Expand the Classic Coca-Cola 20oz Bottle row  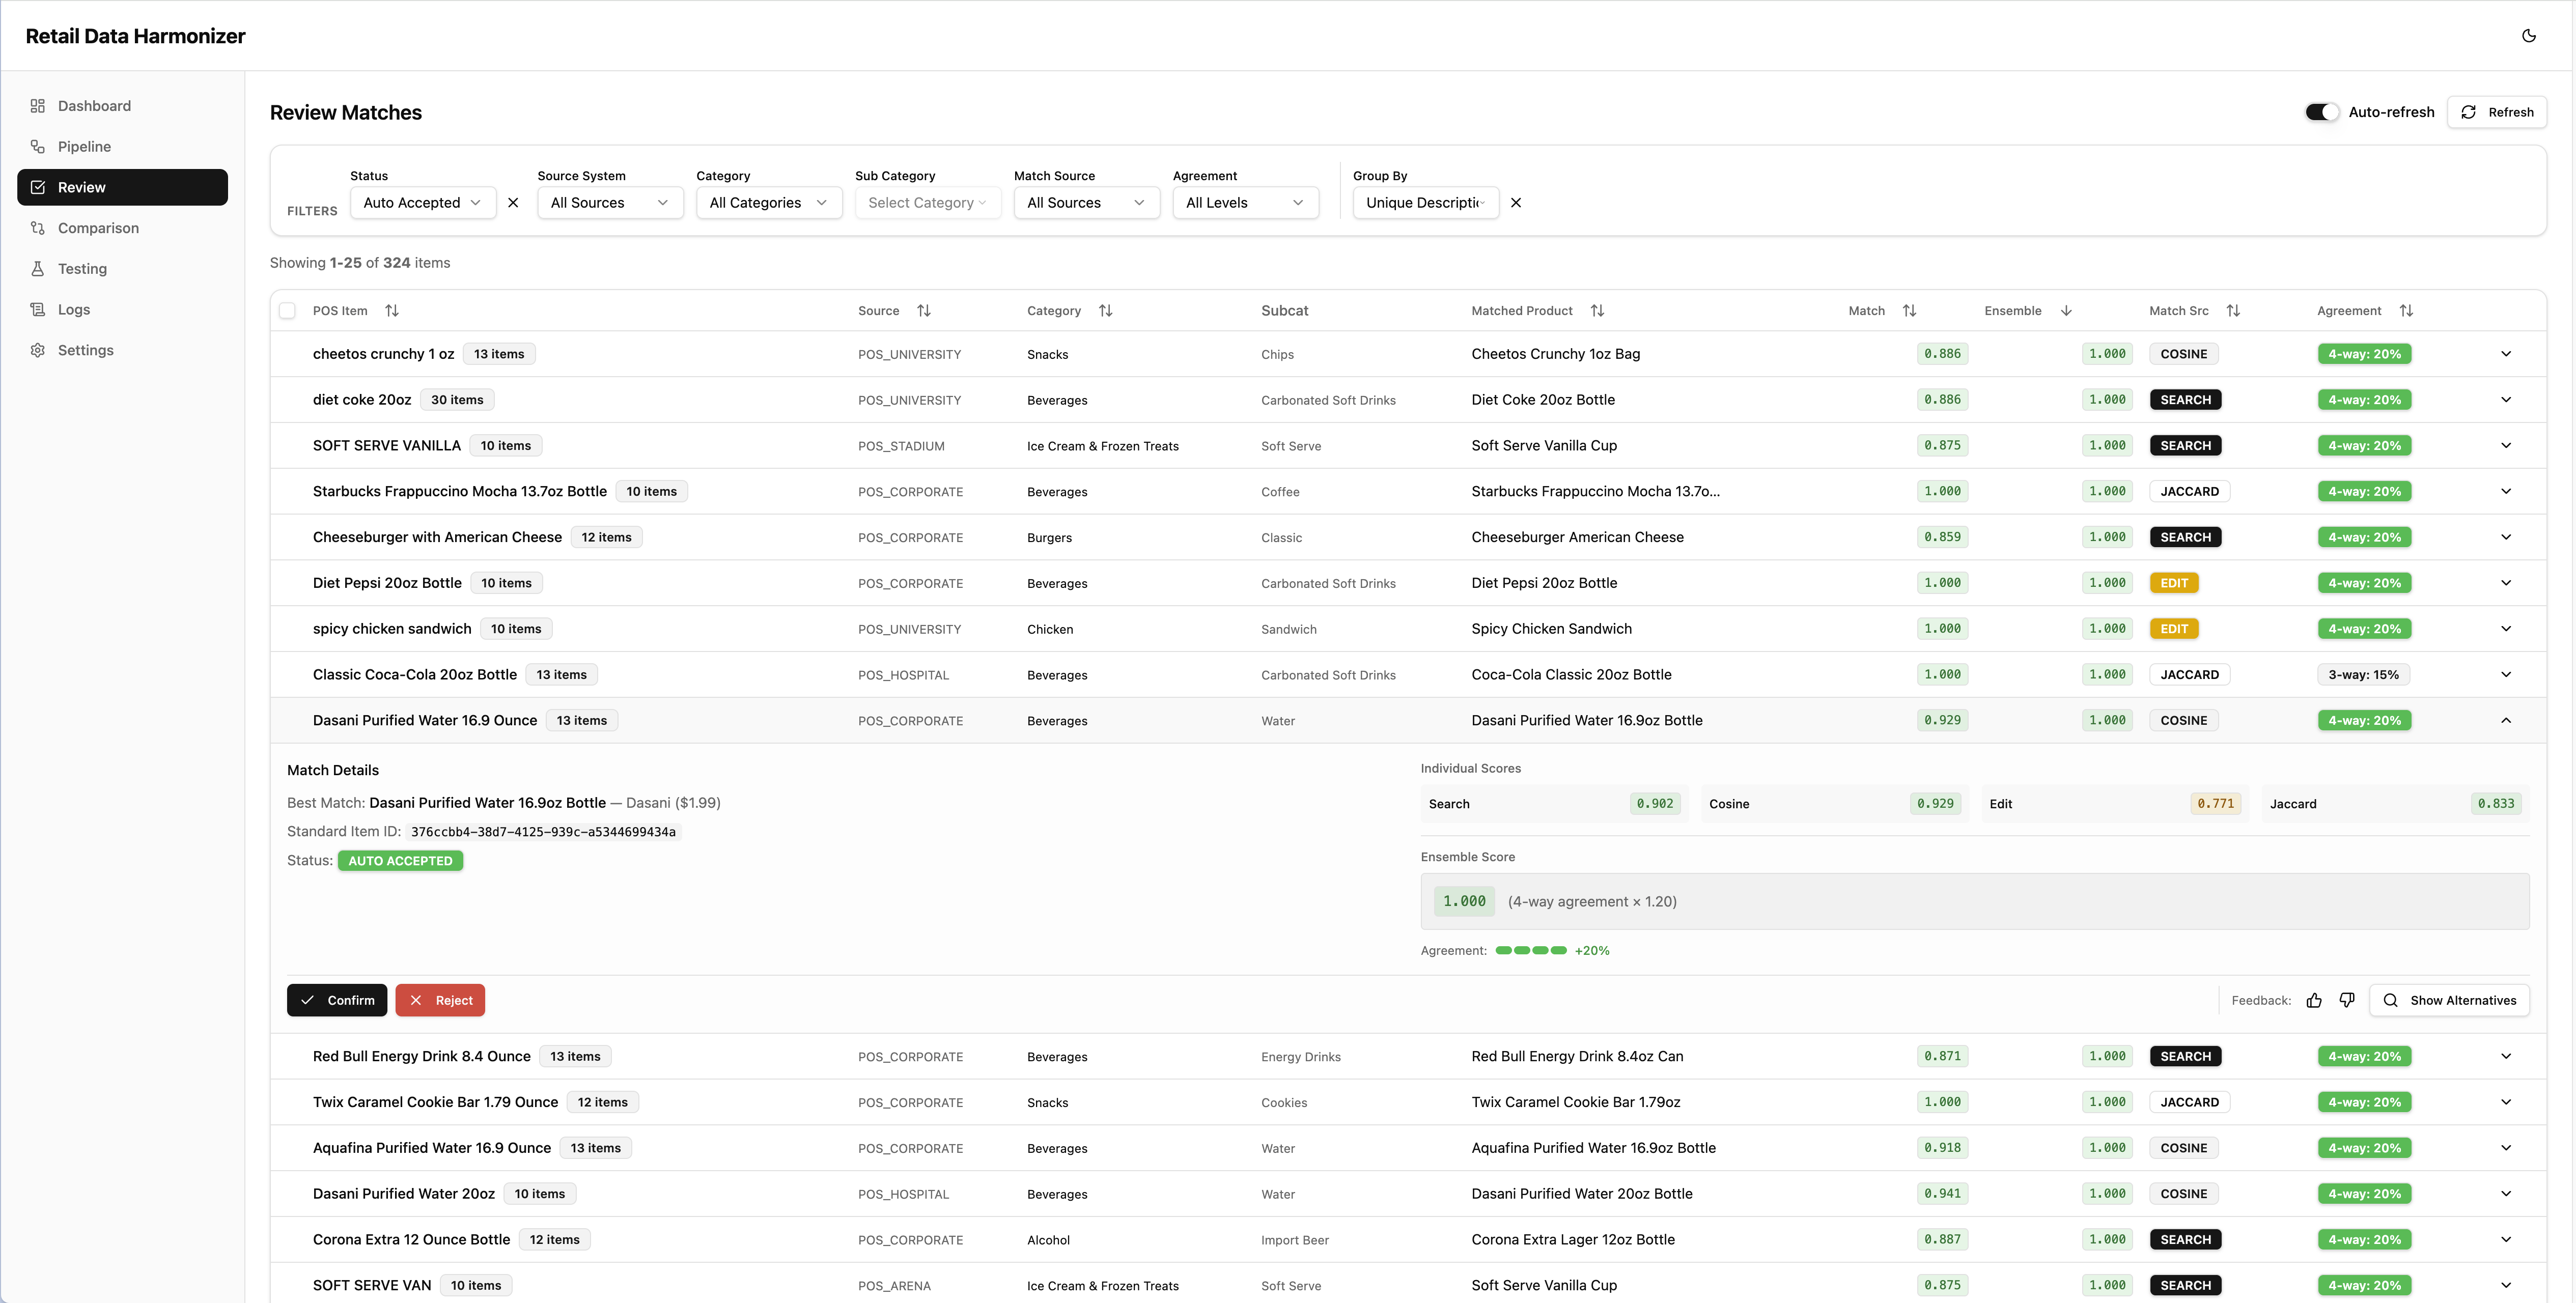tap(2506, 674)
